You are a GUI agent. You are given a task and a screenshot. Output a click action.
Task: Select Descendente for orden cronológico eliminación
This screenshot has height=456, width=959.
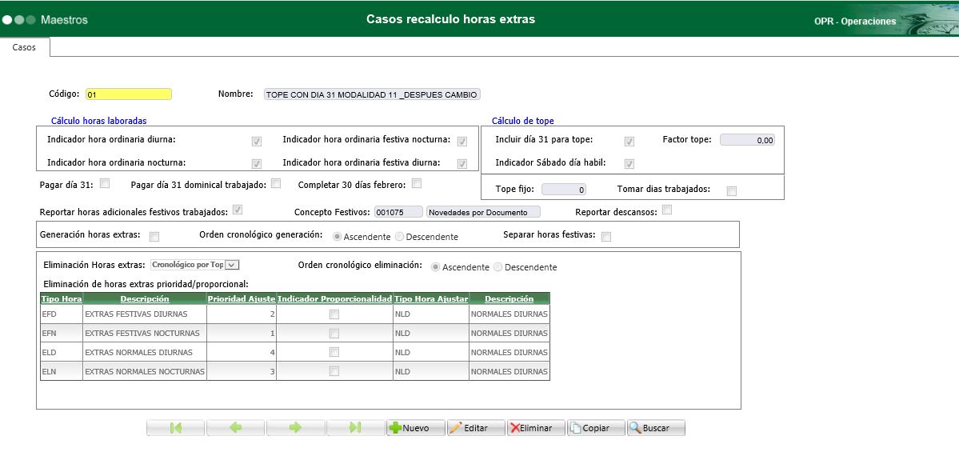[x=497, y=267]
